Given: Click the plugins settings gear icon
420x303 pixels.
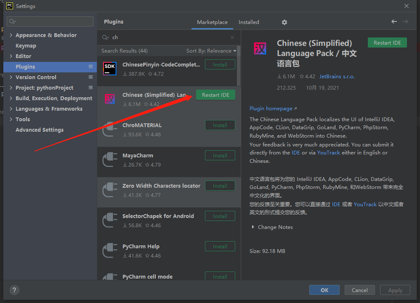Looking at the screenshot, I should [x=284, y=22].
